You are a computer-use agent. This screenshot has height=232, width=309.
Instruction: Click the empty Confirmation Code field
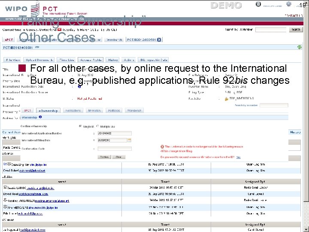(x=115, y=149)
